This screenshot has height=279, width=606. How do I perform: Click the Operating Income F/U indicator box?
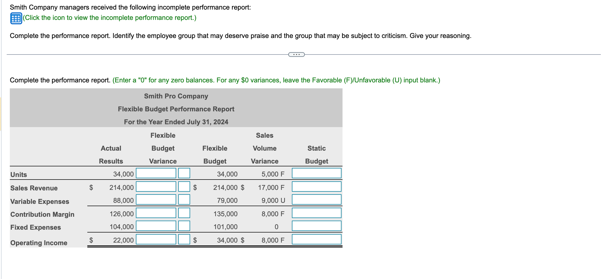pos(185,240)
